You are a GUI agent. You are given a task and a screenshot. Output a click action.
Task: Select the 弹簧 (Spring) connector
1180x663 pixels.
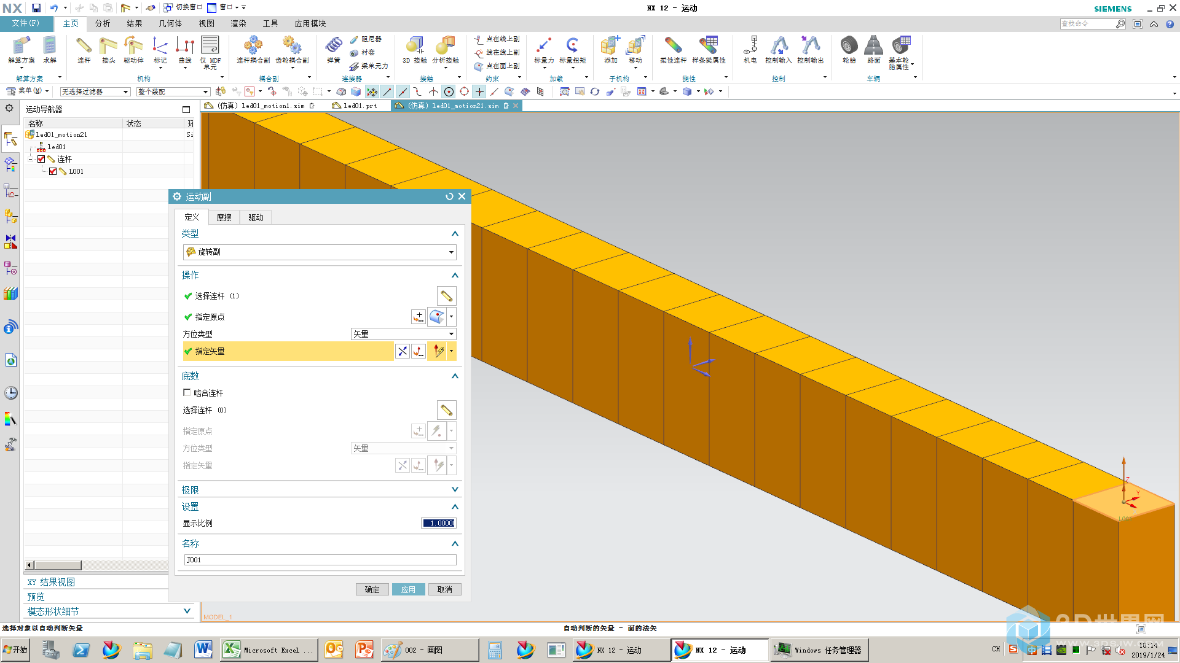(x=334, y=49)
